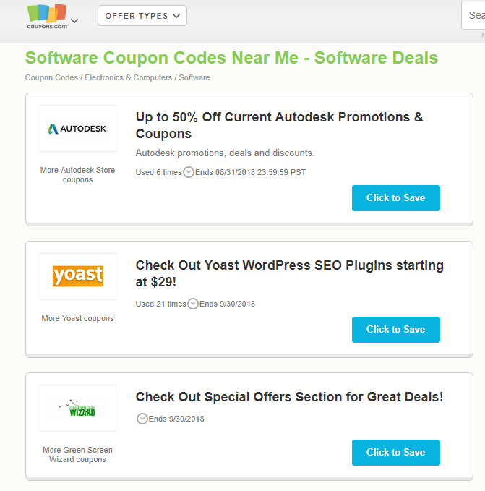485x491 pixels.
Task: Open the Coupon Codes breadcrumb link
Action: click(x=51, y=77)
